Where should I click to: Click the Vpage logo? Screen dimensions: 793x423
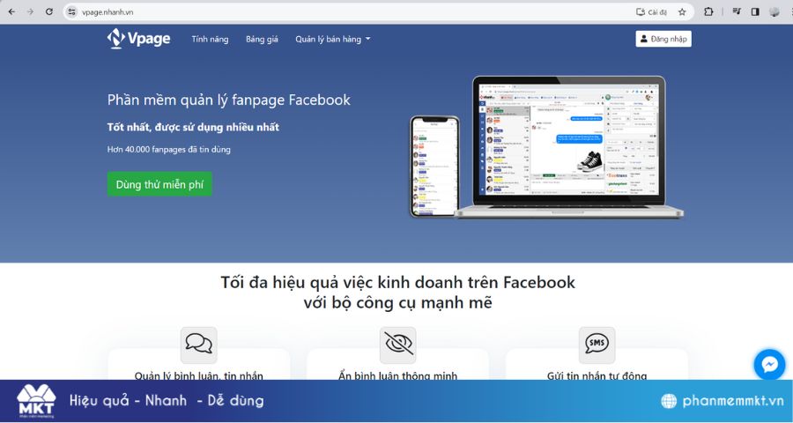click(x=139, y=39)
